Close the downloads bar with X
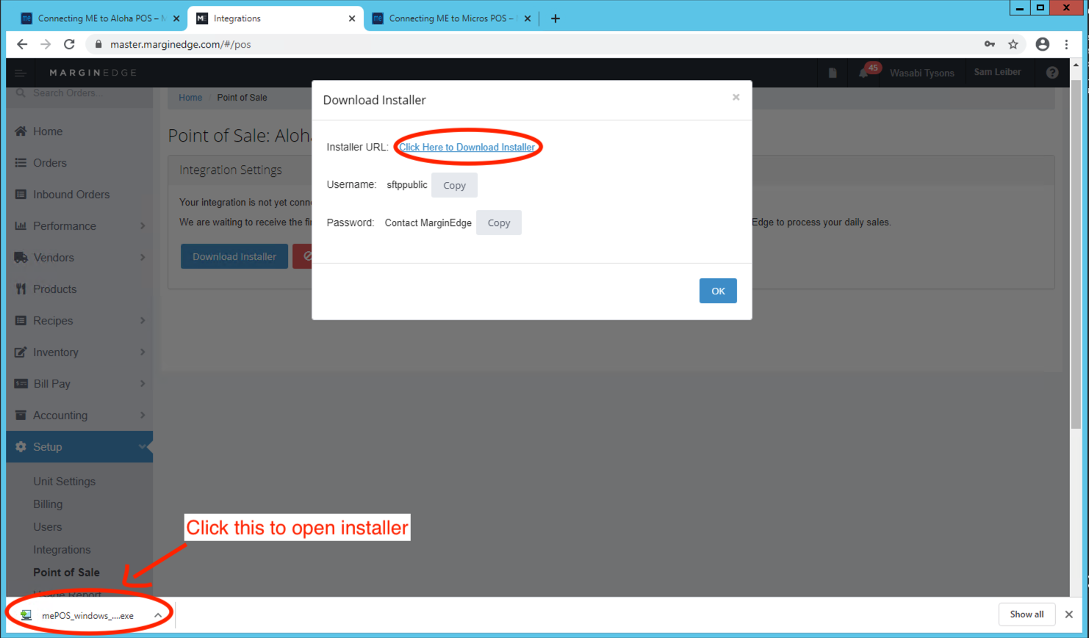 pos(1069,615)
